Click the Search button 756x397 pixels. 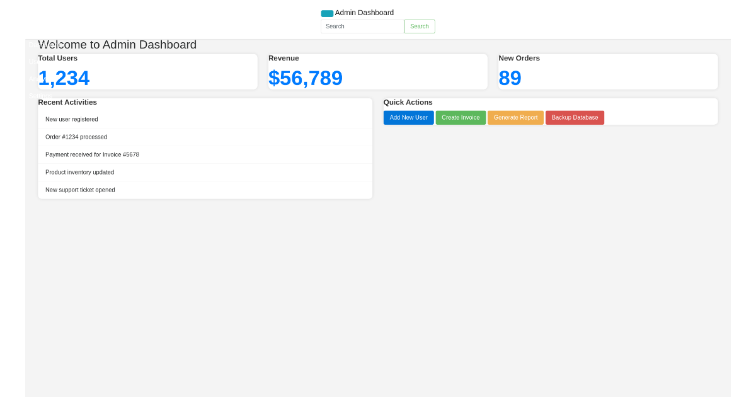pyautogui.click(x=419, y=26)
